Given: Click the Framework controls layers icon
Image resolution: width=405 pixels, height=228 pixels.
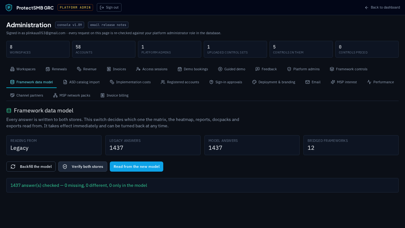Looking at the screenshot, I should (x=332, y=69).
